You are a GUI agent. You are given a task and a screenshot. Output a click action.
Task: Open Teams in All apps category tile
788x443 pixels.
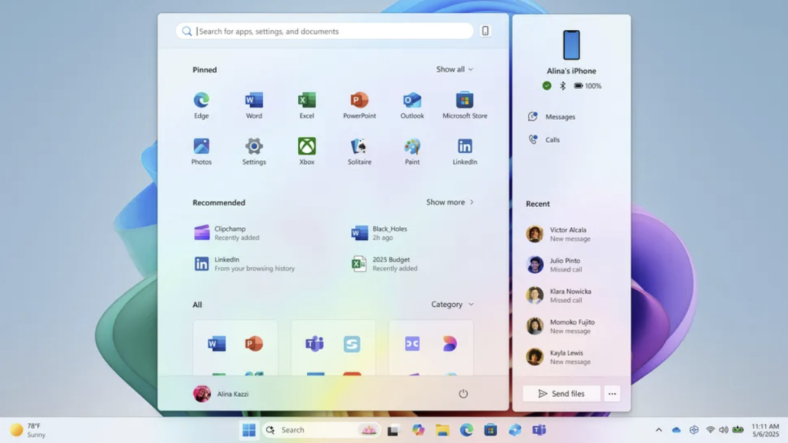pos(315,344)
